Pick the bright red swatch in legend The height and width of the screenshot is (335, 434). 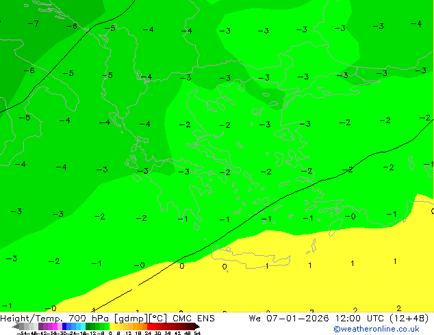coord(149,327)
